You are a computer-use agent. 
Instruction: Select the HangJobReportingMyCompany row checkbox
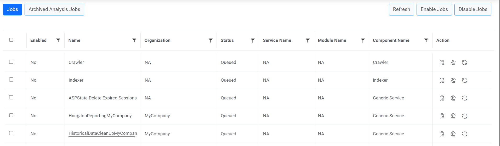[11, 115]
